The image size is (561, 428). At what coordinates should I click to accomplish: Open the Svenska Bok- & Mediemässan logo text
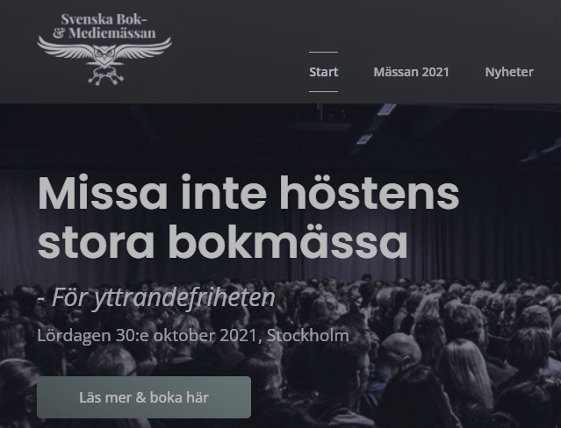click(x=104, y=26)
